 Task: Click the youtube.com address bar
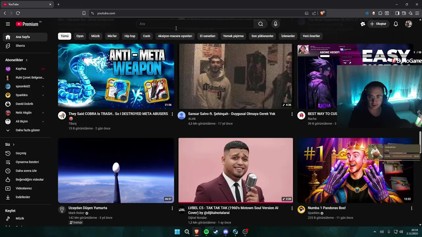pyautogui.click(x=198, y=13)
